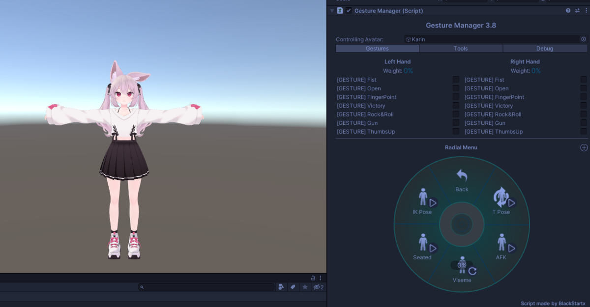Collapse the Gesture Manager script foldout

[x=332, y=10]
